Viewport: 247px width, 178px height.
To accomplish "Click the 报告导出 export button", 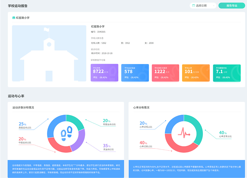I will pyautogui.click(x=231, y=6).
